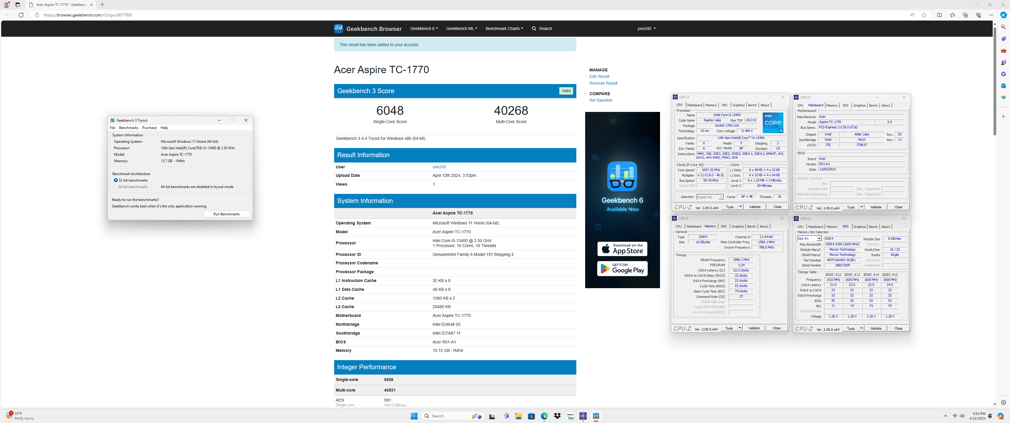Switch to Bench tab in CPU-Z CPU window
This screenshot has height=423, width=1010.
(753, 105)
